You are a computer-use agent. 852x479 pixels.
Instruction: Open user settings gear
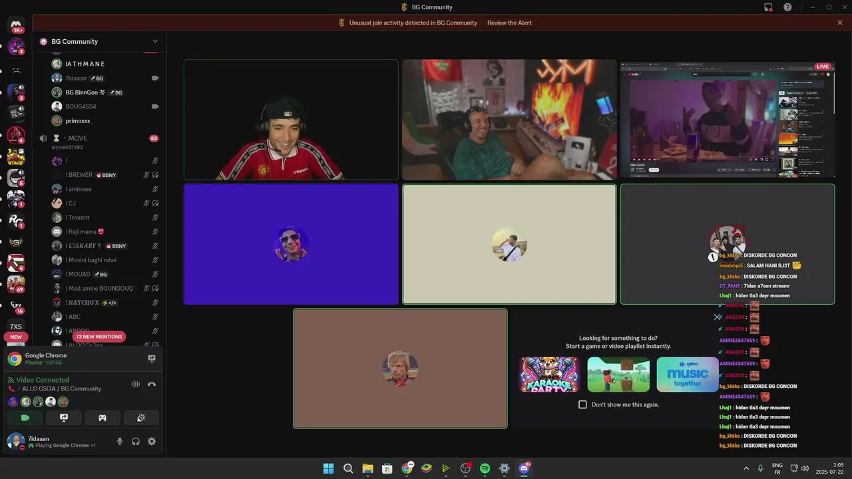pos(152,441)
